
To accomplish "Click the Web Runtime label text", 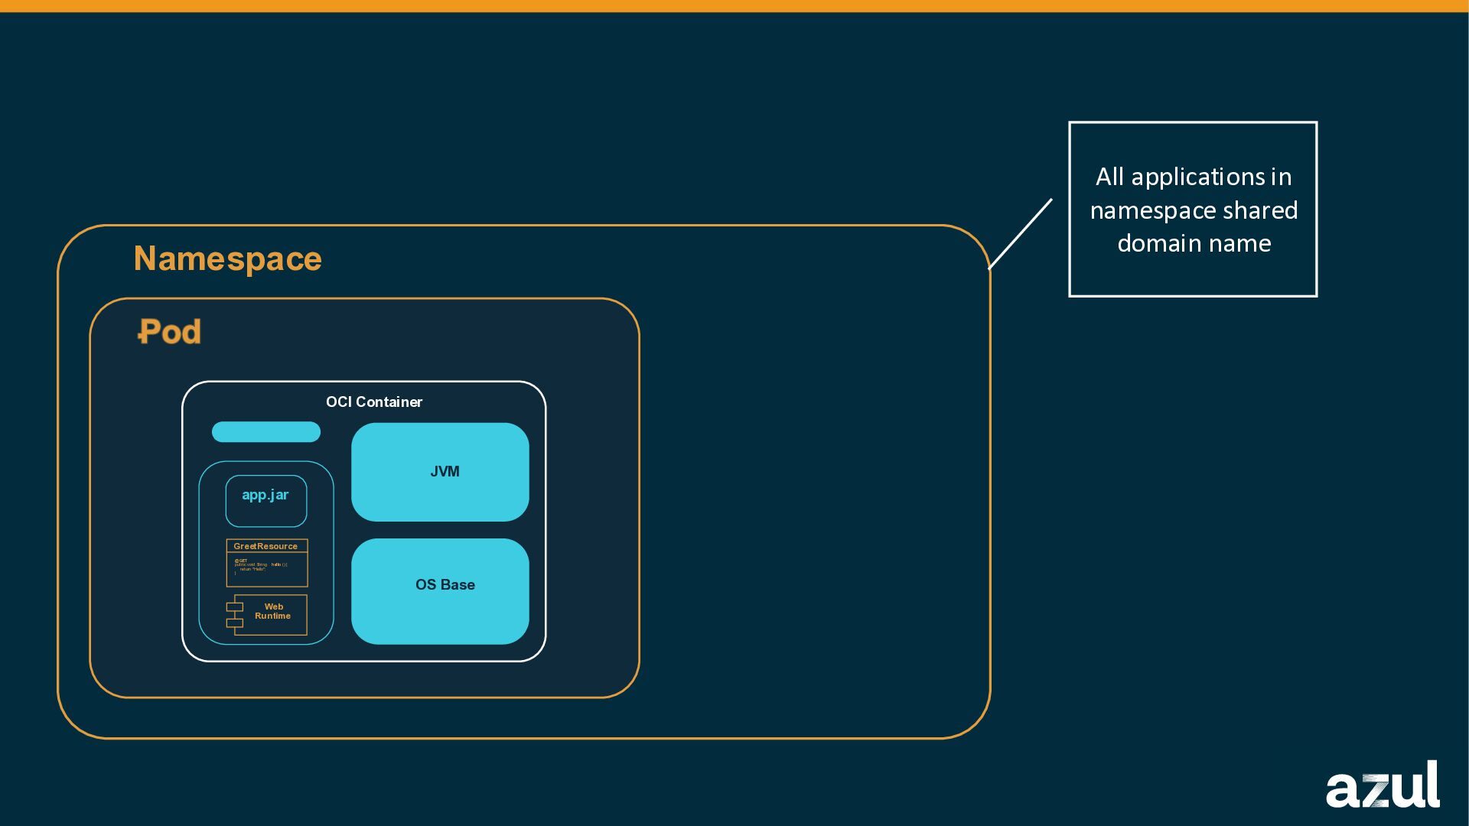I will click(273, 612).
